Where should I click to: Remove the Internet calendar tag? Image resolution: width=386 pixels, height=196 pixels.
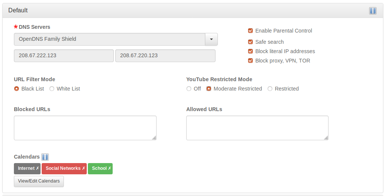[x=38, y=168]
